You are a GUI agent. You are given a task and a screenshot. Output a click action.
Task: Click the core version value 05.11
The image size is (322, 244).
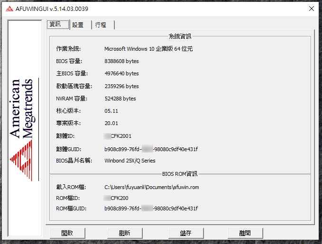click(x=111, y=111)
